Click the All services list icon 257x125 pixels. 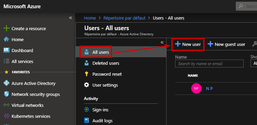(7, 61)
